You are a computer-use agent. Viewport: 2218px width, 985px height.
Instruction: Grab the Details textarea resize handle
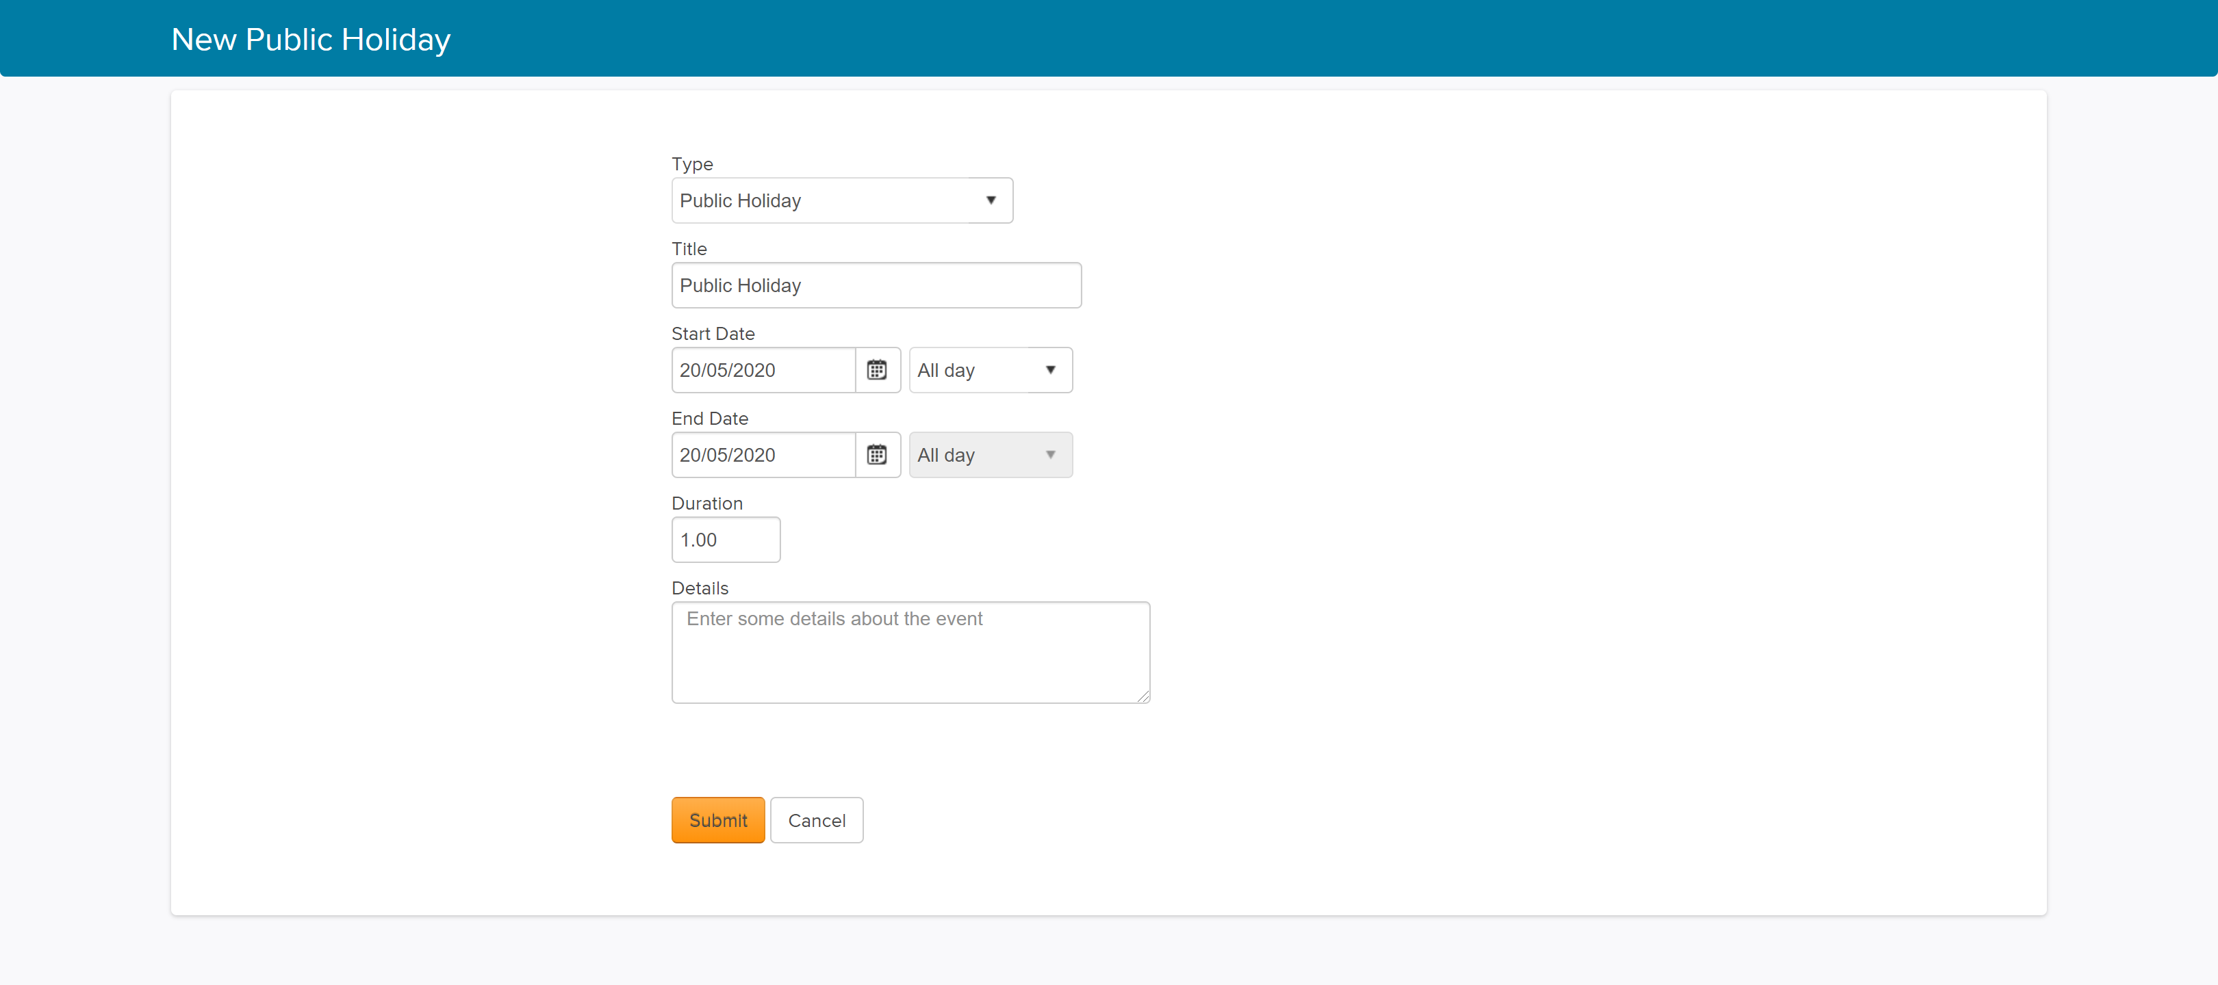tap(1143, 696)
